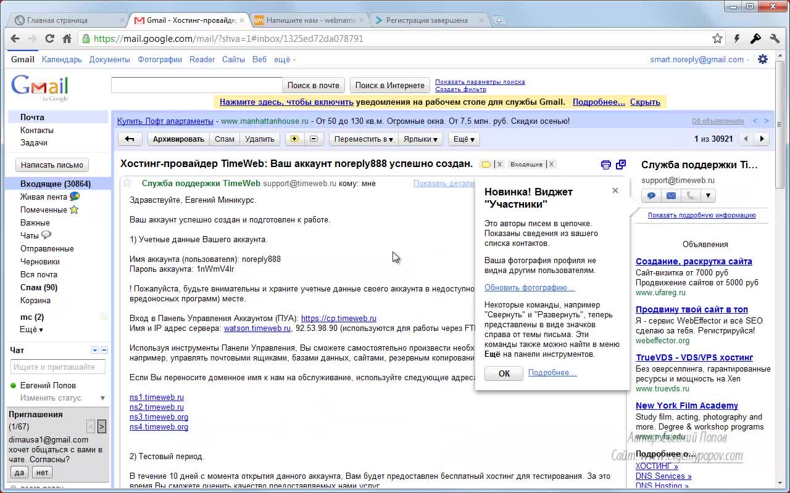
Task: Show next invitation arrow
Action: coord(102,426)
